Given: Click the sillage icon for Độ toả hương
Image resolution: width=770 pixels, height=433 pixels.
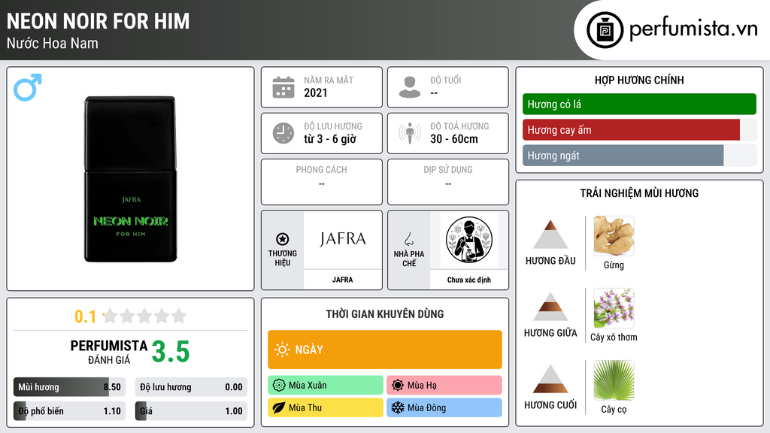Looking at the screenshot, I should point(410,133).
